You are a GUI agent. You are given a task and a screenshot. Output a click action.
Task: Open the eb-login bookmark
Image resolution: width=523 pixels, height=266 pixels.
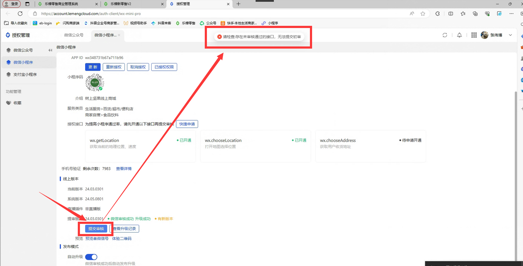click(42, 23)
